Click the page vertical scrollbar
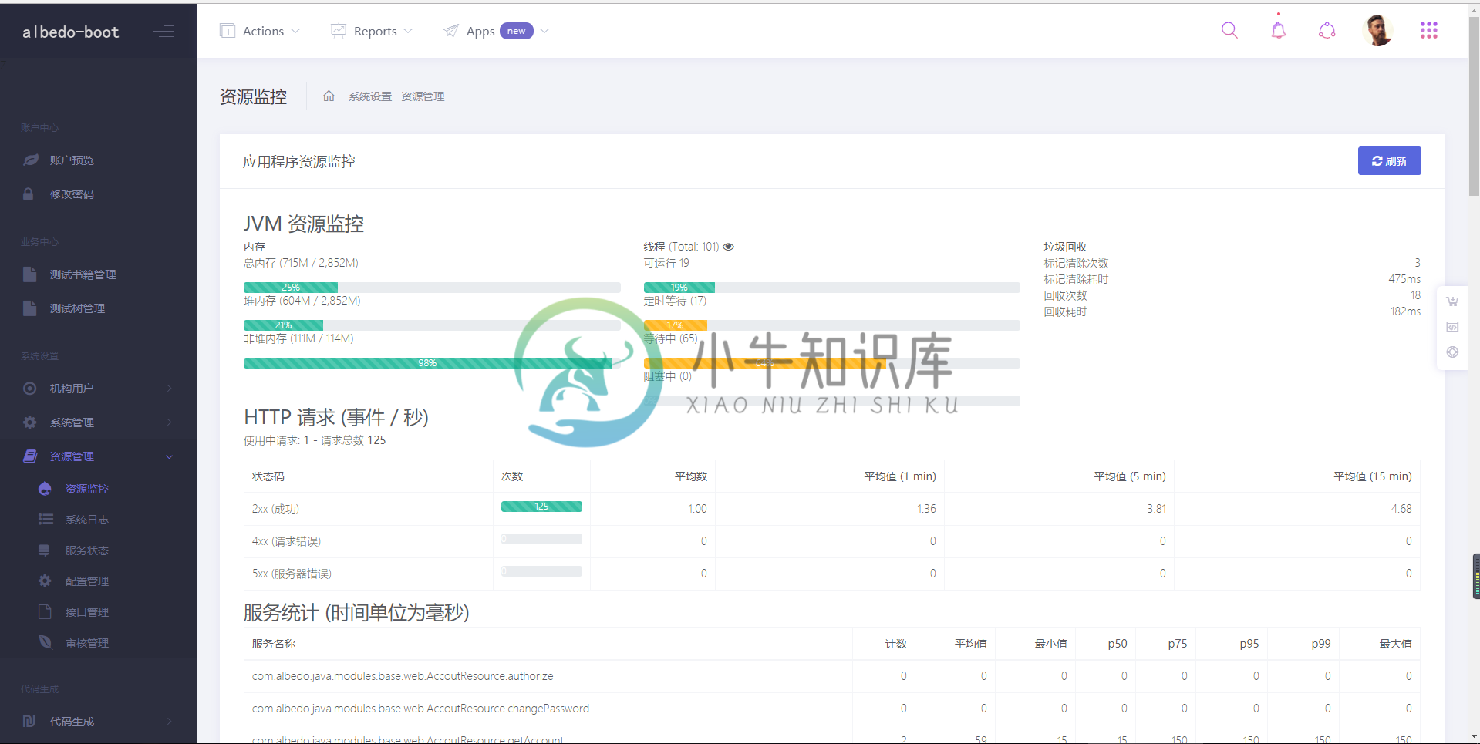Viewport: 1480px width, 744px height. (x=1474, y=105)
